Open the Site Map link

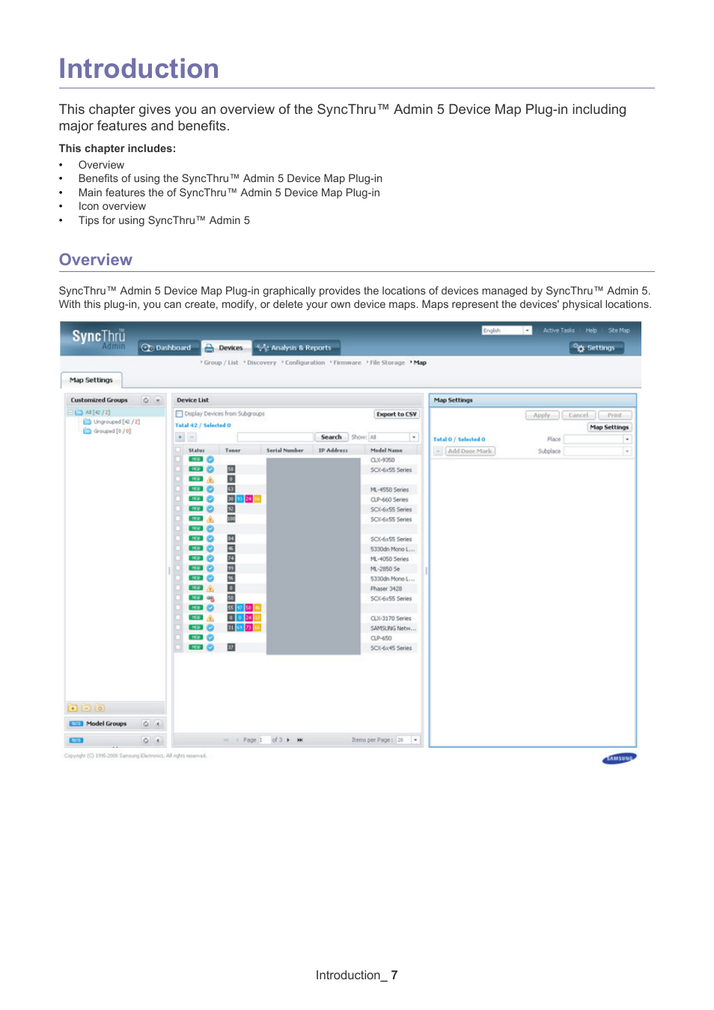(619, 330)
